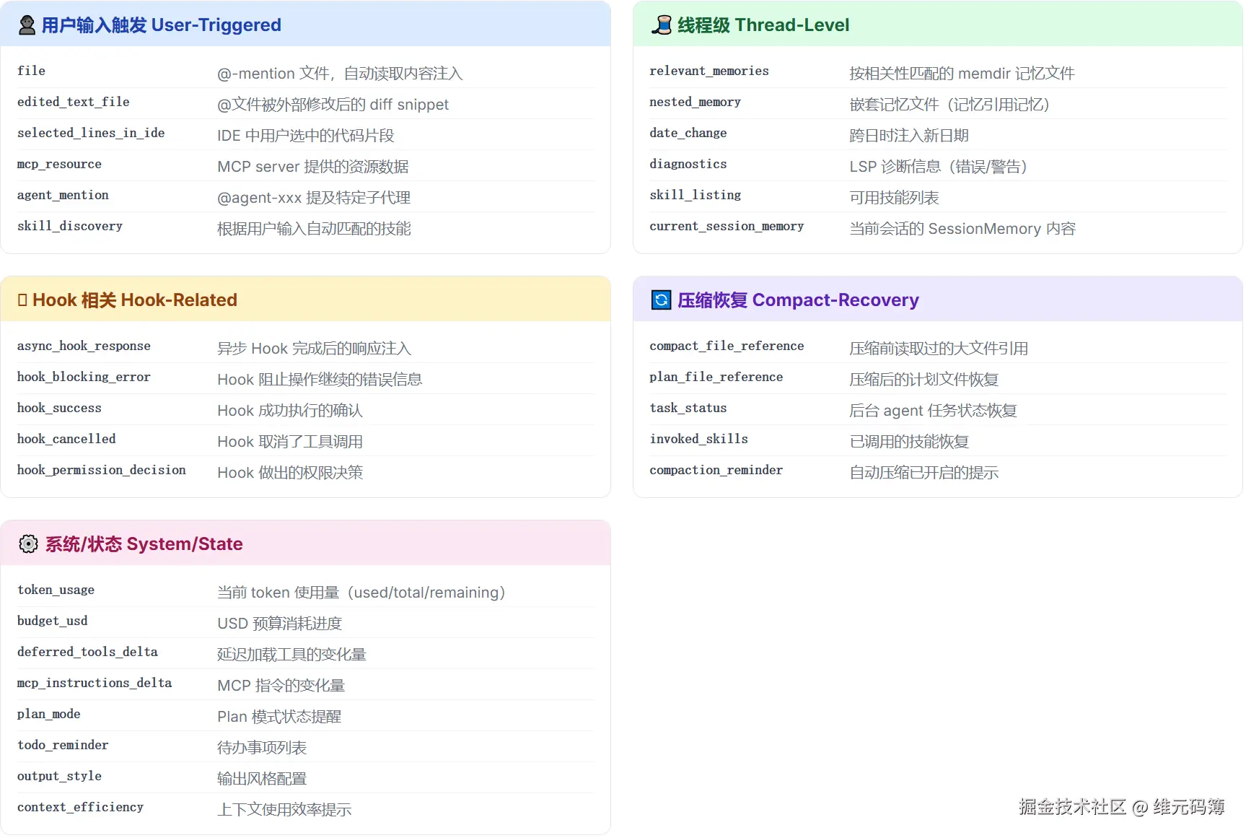The height and width of the screenshot is (838, 1246).
Task: Click the hook_success entry
Action: pyautogui.click(x=59, y=409)
